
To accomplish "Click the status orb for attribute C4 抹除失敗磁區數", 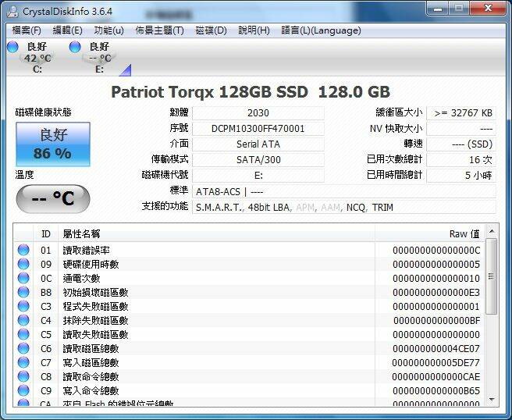I will point(23,320).
